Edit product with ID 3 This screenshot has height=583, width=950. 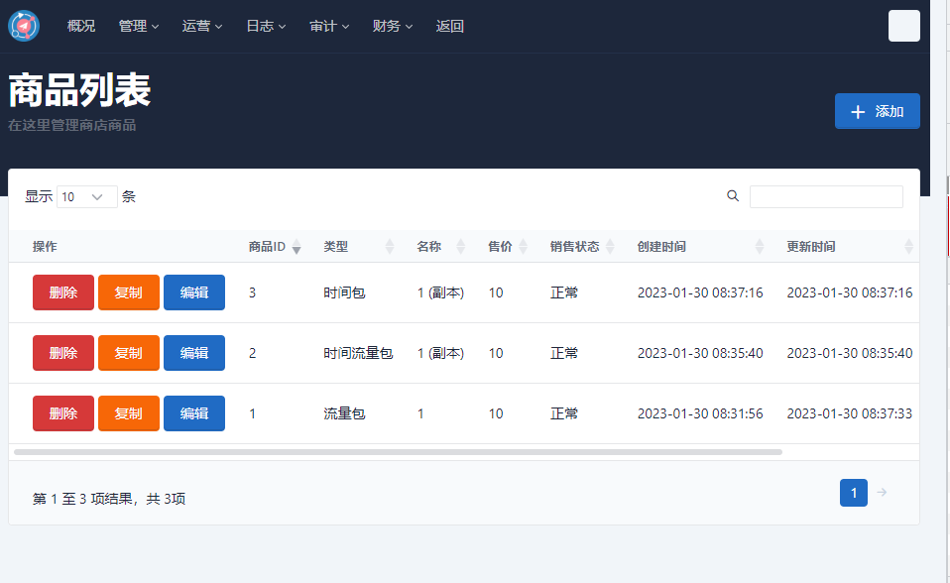tap(194, 292)
